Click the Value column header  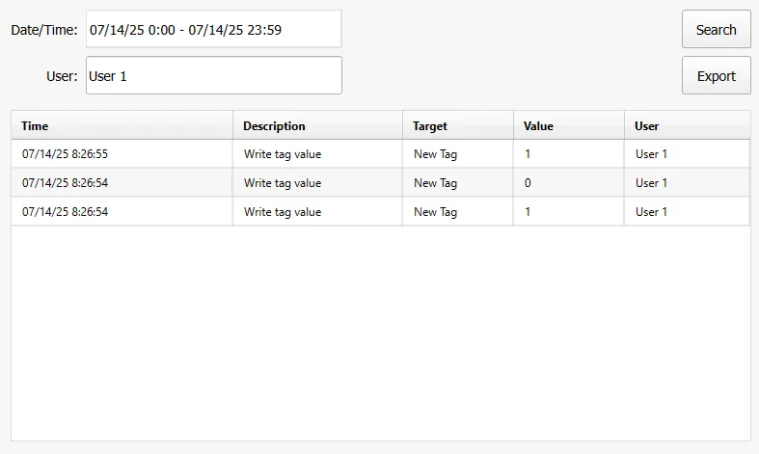[x=568, y=126]
